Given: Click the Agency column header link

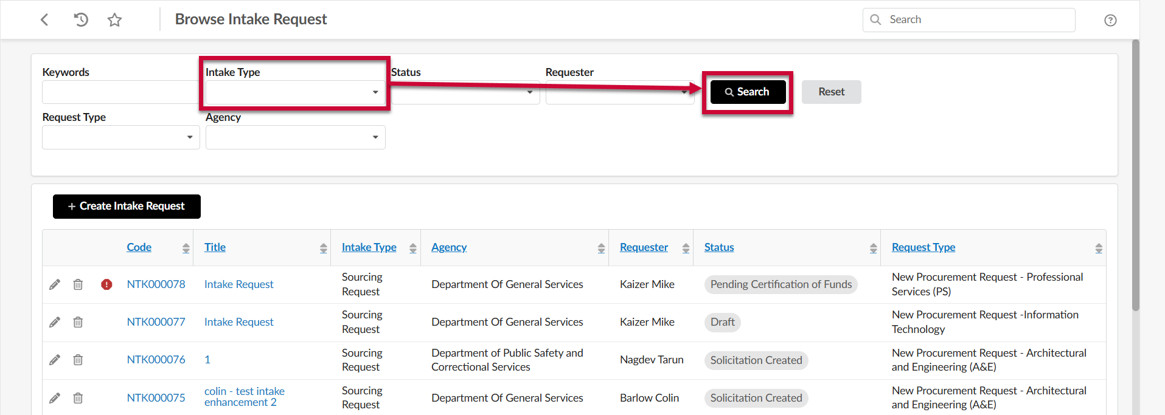Looking at the screenshot, I should coord(449,247).
